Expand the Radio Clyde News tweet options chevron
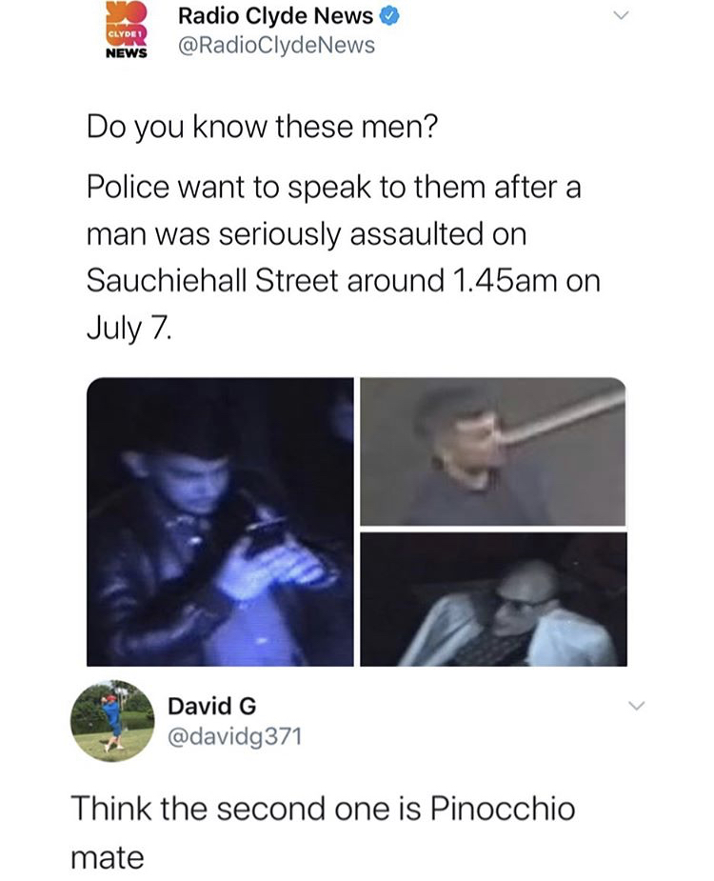The height and width of the screenshot is (881, 714). [620, 16]
